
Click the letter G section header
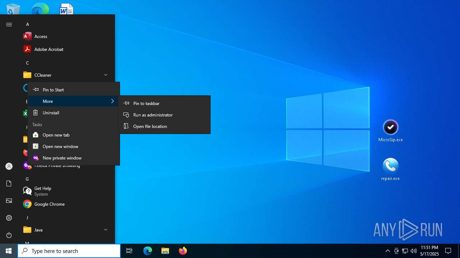[27, 179]
